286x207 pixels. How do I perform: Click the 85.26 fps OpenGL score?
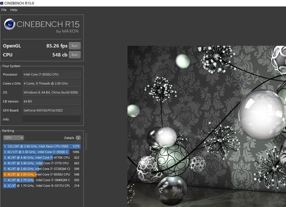[57, 45]
